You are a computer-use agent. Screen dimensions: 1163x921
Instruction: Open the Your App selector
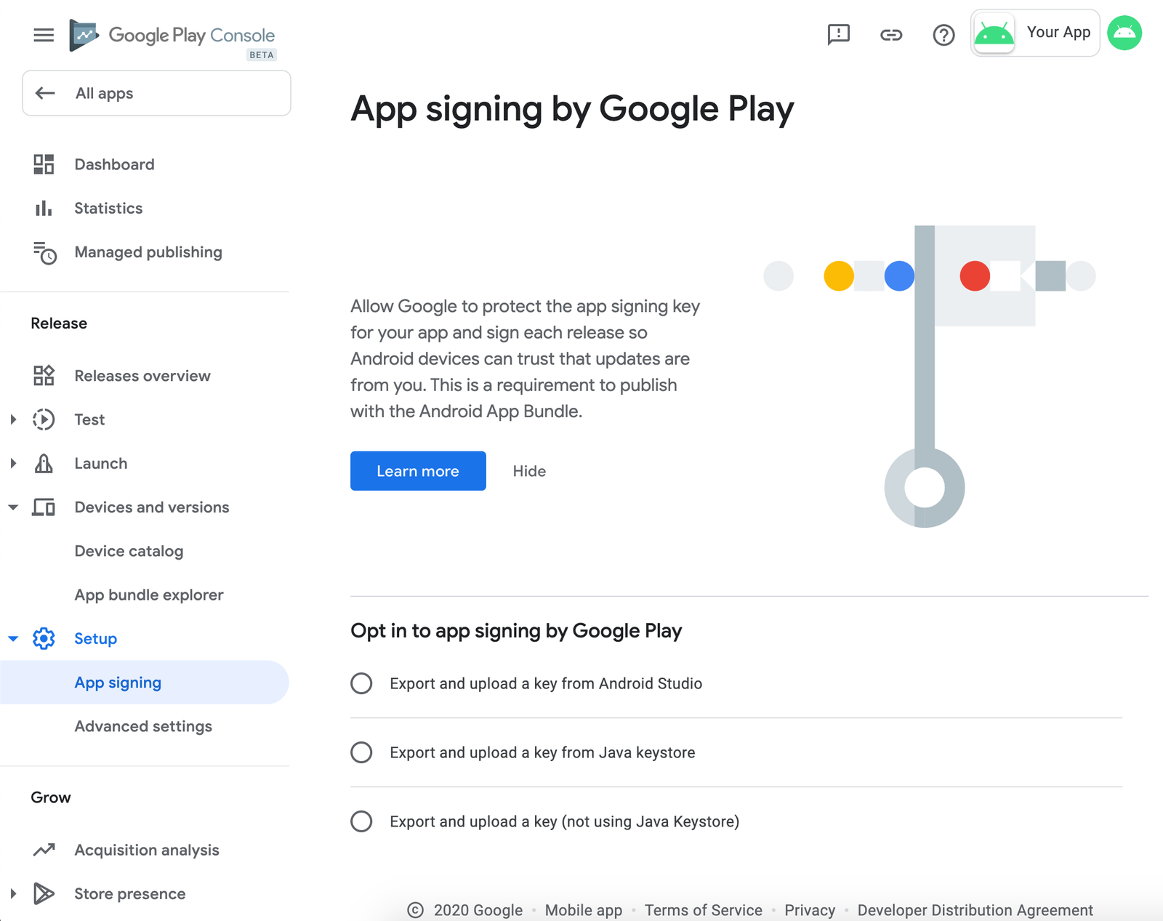pyautogui.click(x=1035, y=33)
